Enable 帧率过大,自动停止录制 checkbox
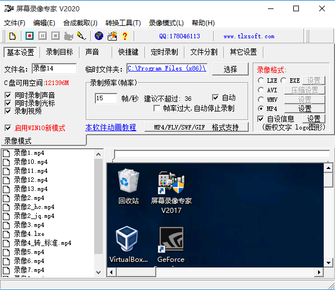335x290 pixels. click(x=157, y=108)
